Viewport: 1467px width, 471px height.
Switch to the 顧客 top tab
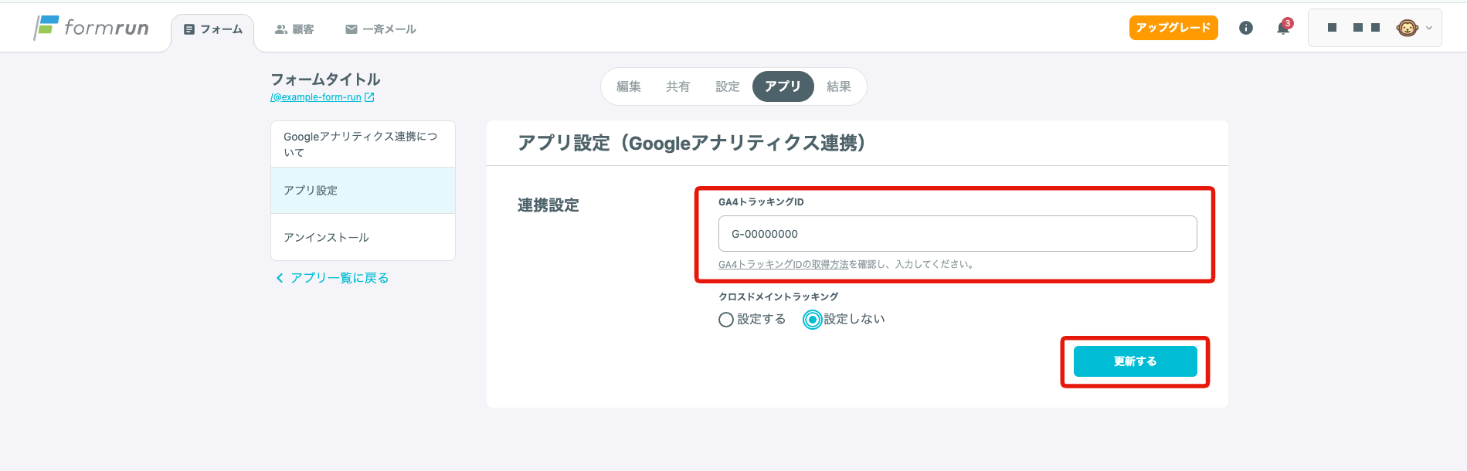coord(294,29)
